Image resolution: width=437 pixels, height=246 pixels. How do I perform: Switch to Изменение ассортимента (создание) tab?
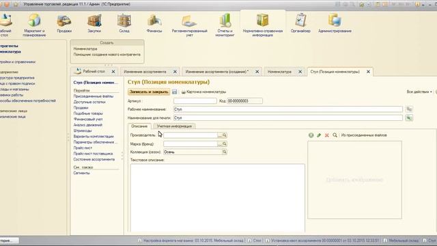(x=217, y=72)
